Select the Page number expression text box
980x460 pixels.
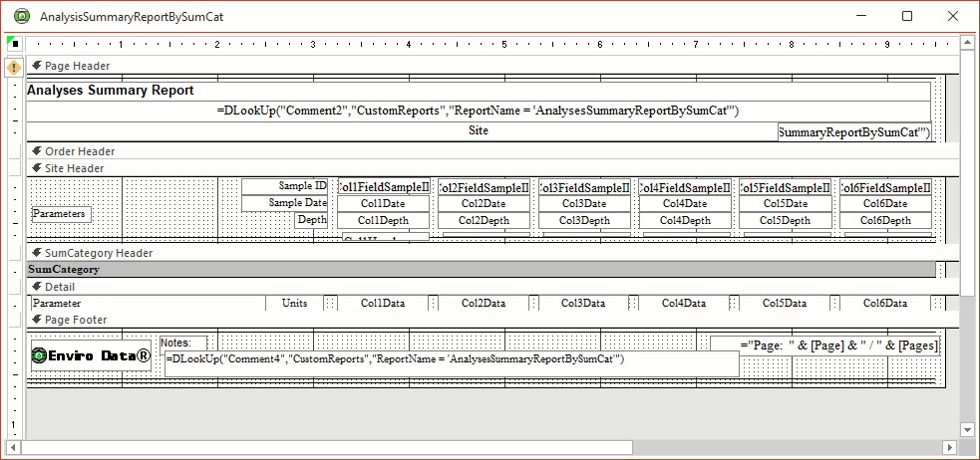pyautogui.click(x=825, y=345)
